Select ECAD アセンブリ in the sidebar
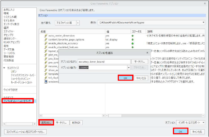The width and height of the screenshot is (209, 137). [x=12, y=42]
